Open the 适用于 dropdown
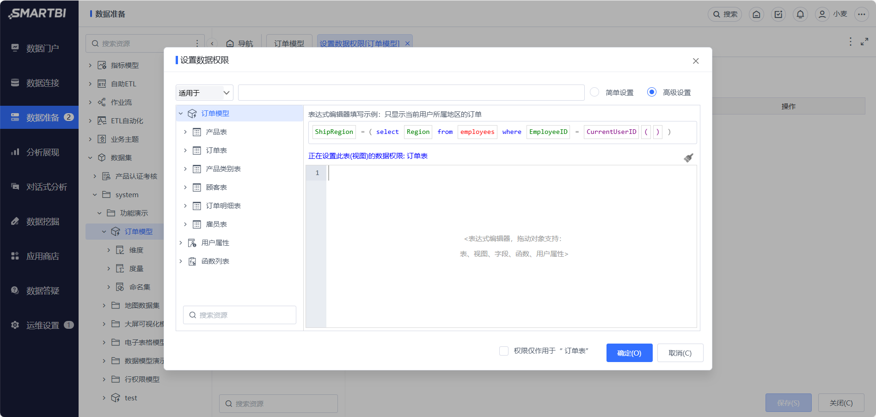The image size is (876, 417). [x=204, y=93]
